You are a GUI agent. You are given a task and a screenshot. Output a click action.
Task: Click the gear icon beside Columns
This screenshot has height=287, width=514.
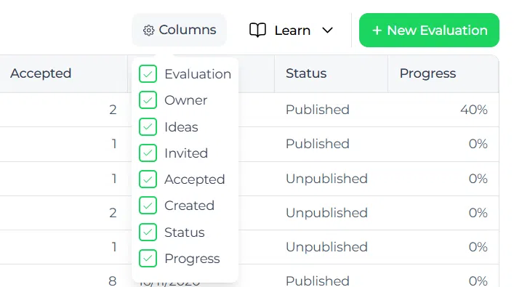tap(148, 31)
